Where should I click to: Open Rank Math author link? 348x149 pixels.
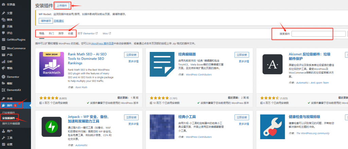point(81,87)
